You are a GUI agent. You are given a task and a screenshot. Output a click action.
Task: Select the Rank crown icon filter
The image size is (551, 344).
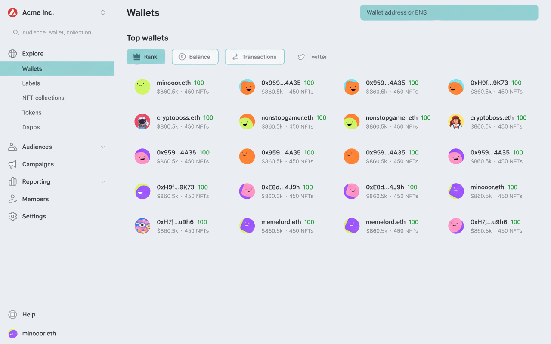point(136,56)
